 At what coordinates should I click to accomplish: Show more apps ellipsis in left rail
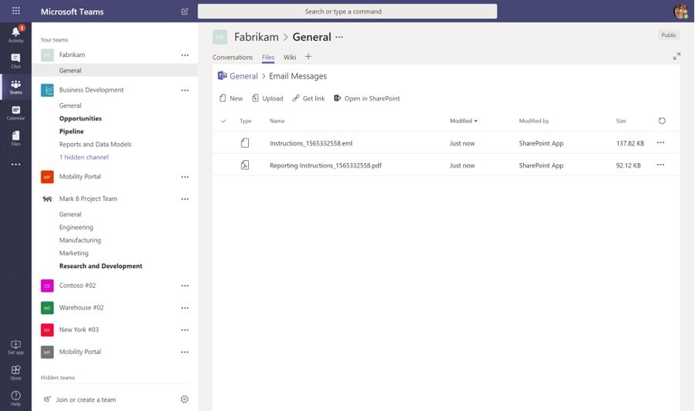point(16,164)
